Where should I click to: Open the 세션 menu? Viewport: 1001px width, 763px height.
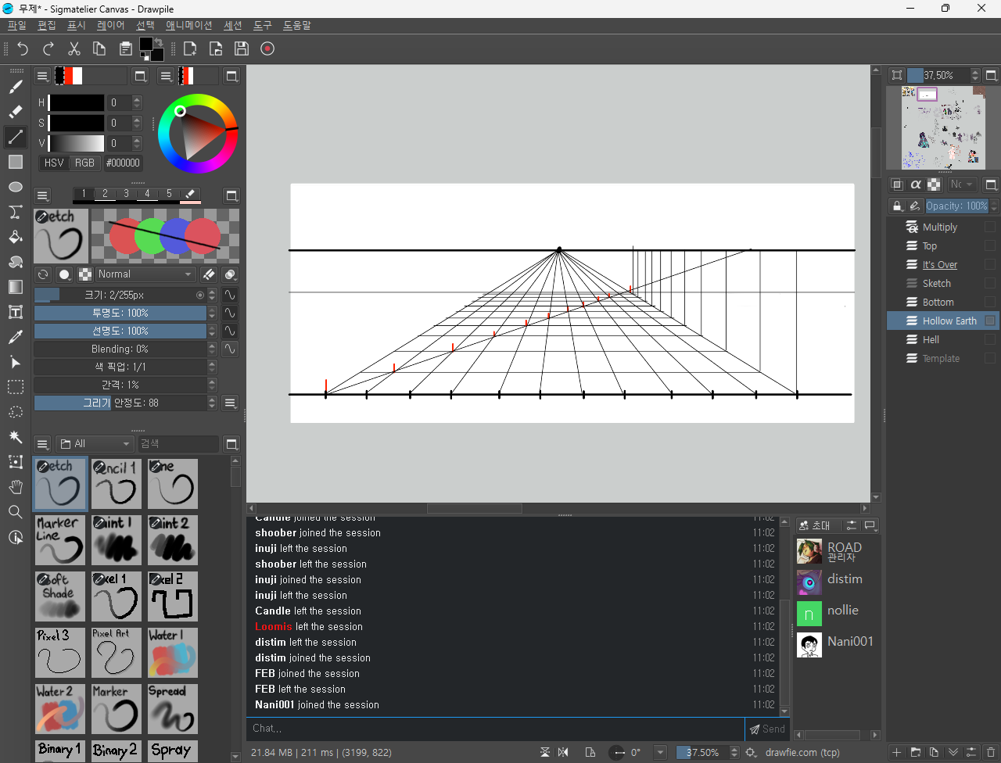[232, 26]
